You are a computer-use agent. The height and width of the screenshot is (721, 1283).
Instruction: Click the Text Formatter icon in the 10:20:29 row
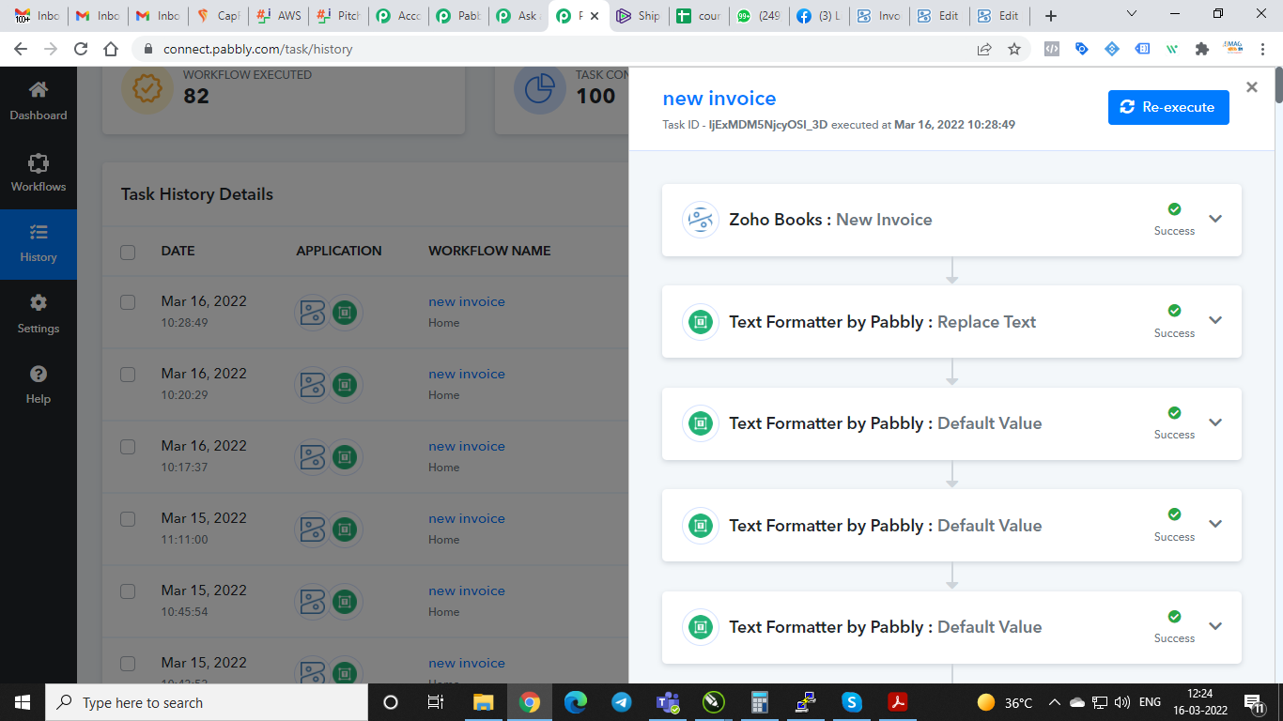345,385
